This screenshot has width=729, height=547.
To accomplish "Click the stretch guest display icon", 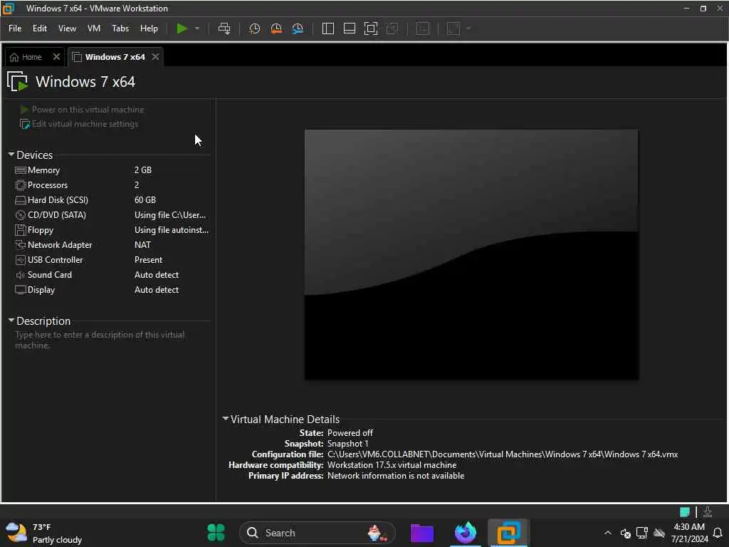I will coord(453,28).
